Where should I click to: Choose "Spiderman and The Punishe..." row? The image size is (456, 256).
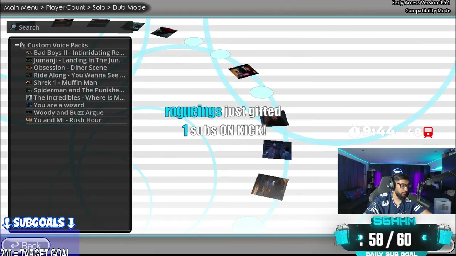click(76, 90)
